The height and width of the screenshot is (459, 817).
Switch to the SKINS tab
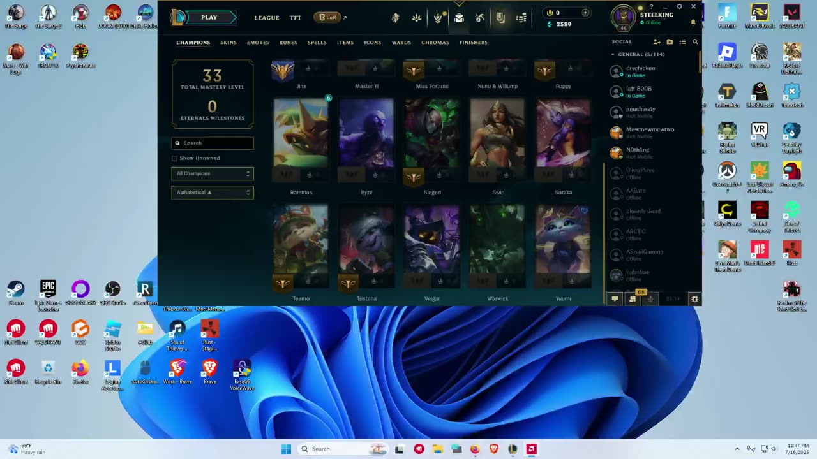pos(229,43)
